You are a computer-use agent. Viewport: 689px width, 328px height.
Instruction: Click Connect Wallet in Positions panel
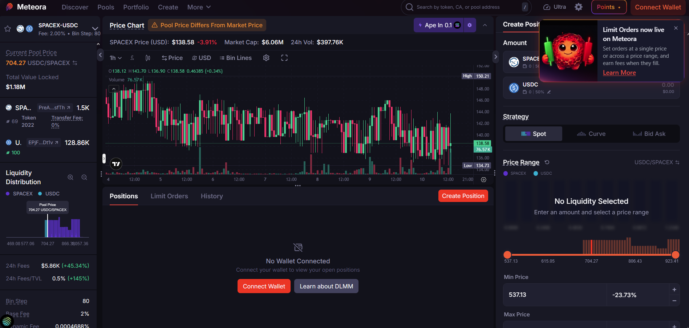click(264, 286)
